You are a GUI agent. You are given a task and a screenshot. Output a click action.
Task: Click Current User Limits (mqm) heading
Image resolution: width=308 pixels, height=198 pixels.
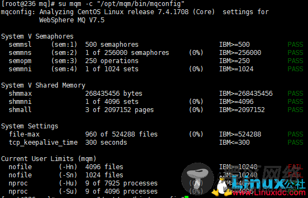coord(49,159)
